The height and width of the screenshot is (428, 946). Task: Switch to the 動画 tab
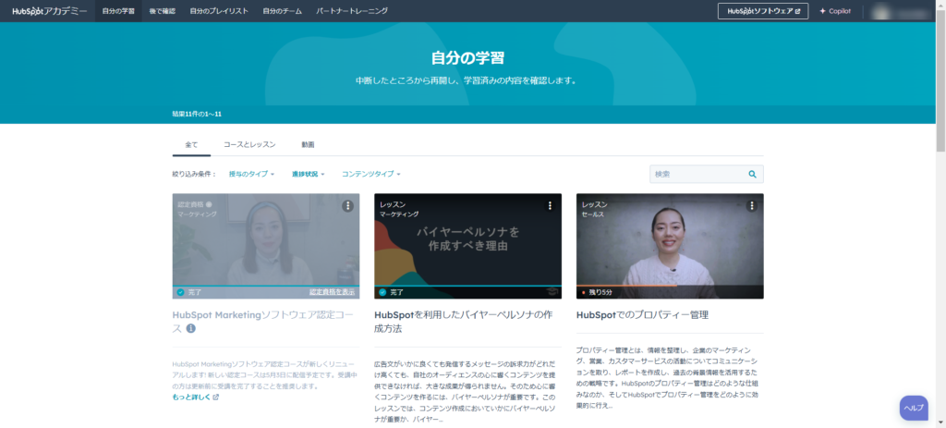pyautogui.click(x=308, y=145)
